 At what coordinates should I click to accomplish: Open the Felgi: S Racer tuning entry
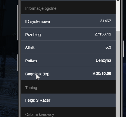68,100
